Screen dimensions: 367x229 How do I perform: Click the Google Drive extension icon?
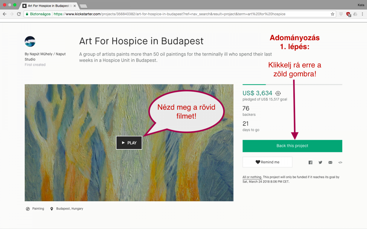pos(355,14)
